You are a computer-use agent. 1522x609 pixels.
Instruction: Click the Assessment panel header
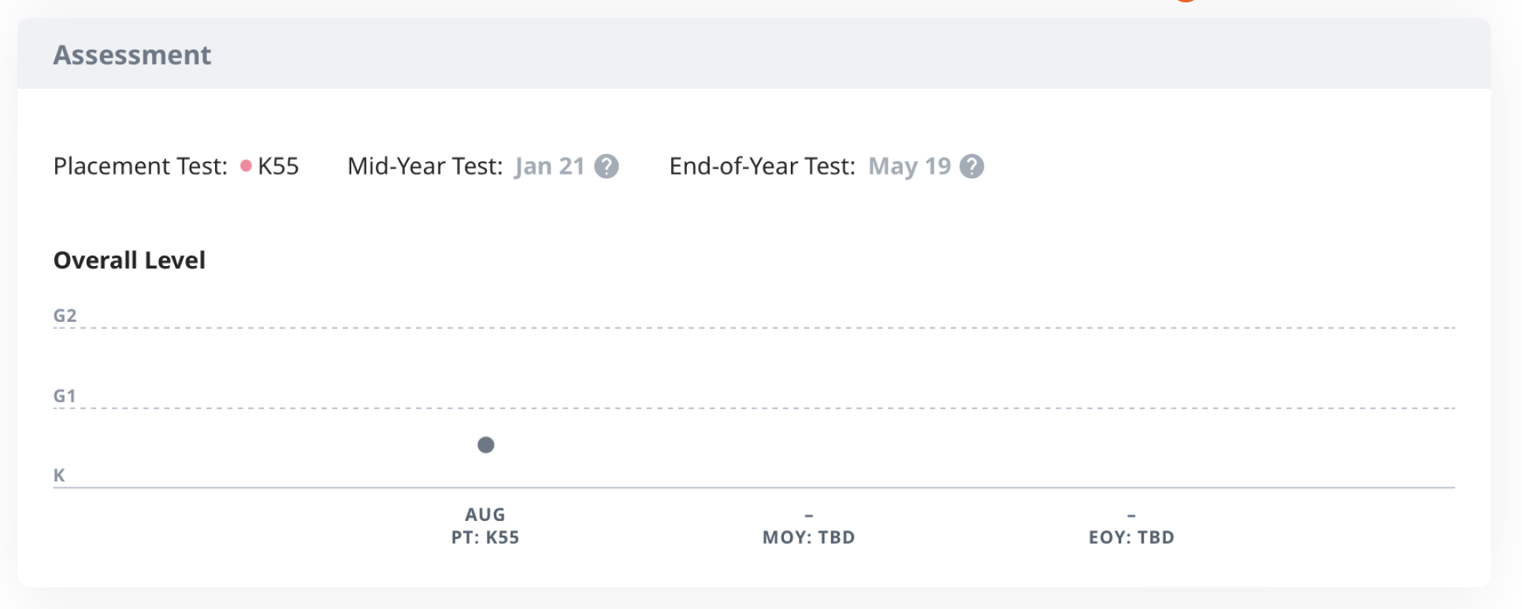pyautogui.click(x=132, y=55)
